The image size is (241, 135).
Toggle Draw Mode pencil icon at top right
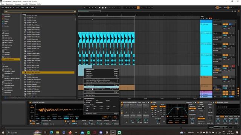coord(215,7)
